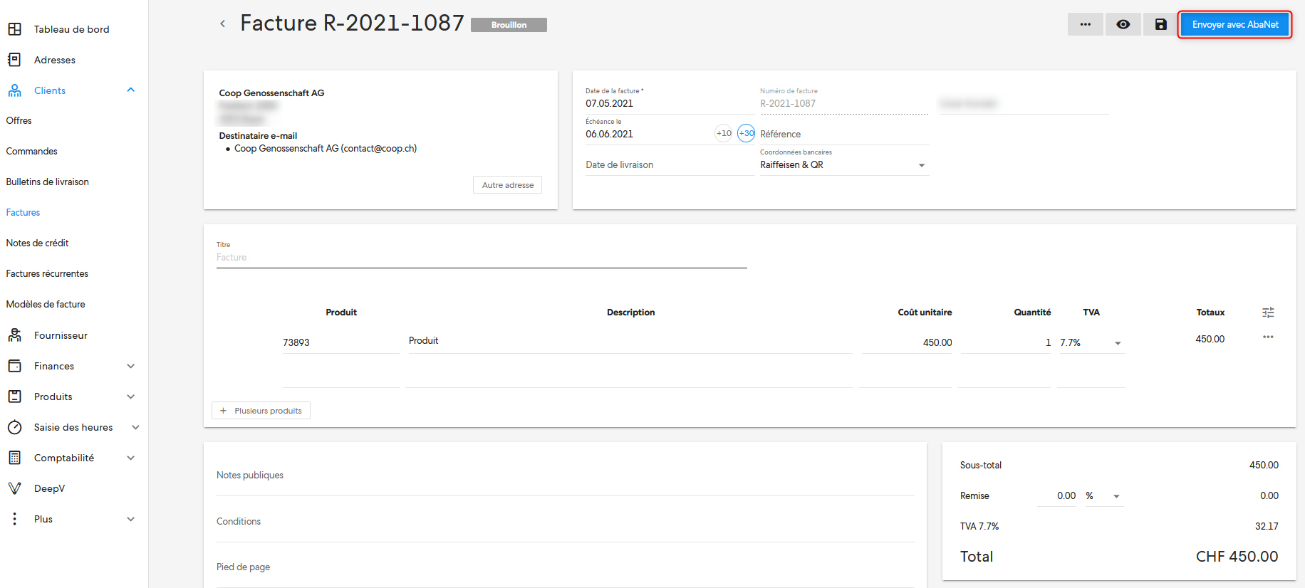Send invoice with Envoyer avec AbaNet
1305x588 pixels.
pos(1235,24)
